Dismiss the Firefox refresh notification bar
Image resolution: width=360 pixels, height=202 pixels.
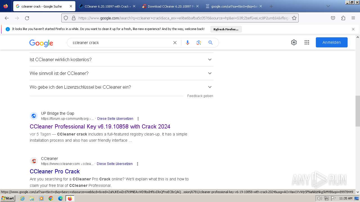[353, 29]
